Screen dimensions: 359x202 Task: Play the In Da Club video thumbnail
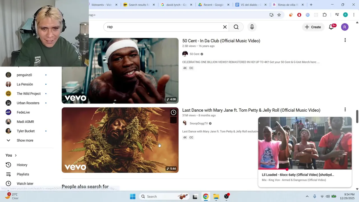tap(120, 71)
